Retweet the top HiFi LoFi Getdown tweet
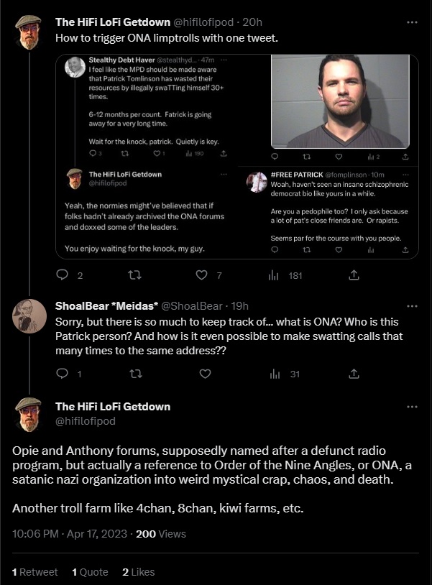Viewport: 432px width, 585px height. [x=134, y=275]
